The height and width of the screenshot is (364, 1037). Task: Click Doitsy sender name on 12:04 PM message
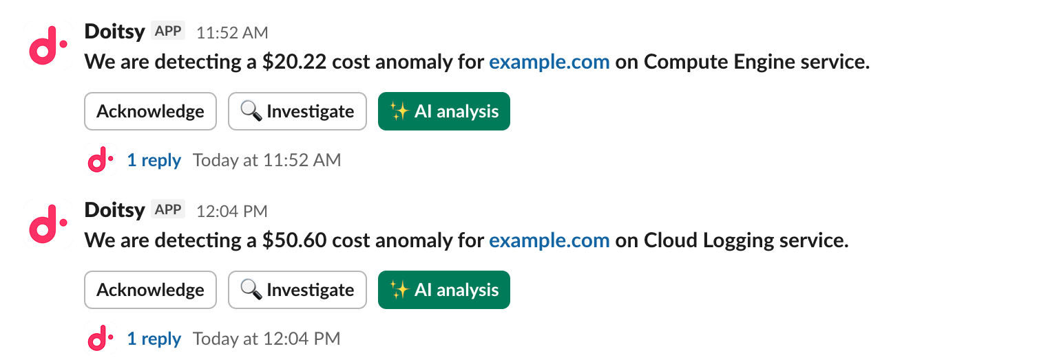click(114, 209)
